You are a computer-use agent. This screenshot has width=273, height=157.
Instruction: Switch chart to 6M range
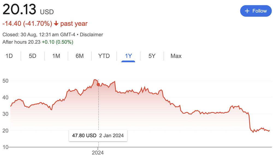tap(79, 56)
